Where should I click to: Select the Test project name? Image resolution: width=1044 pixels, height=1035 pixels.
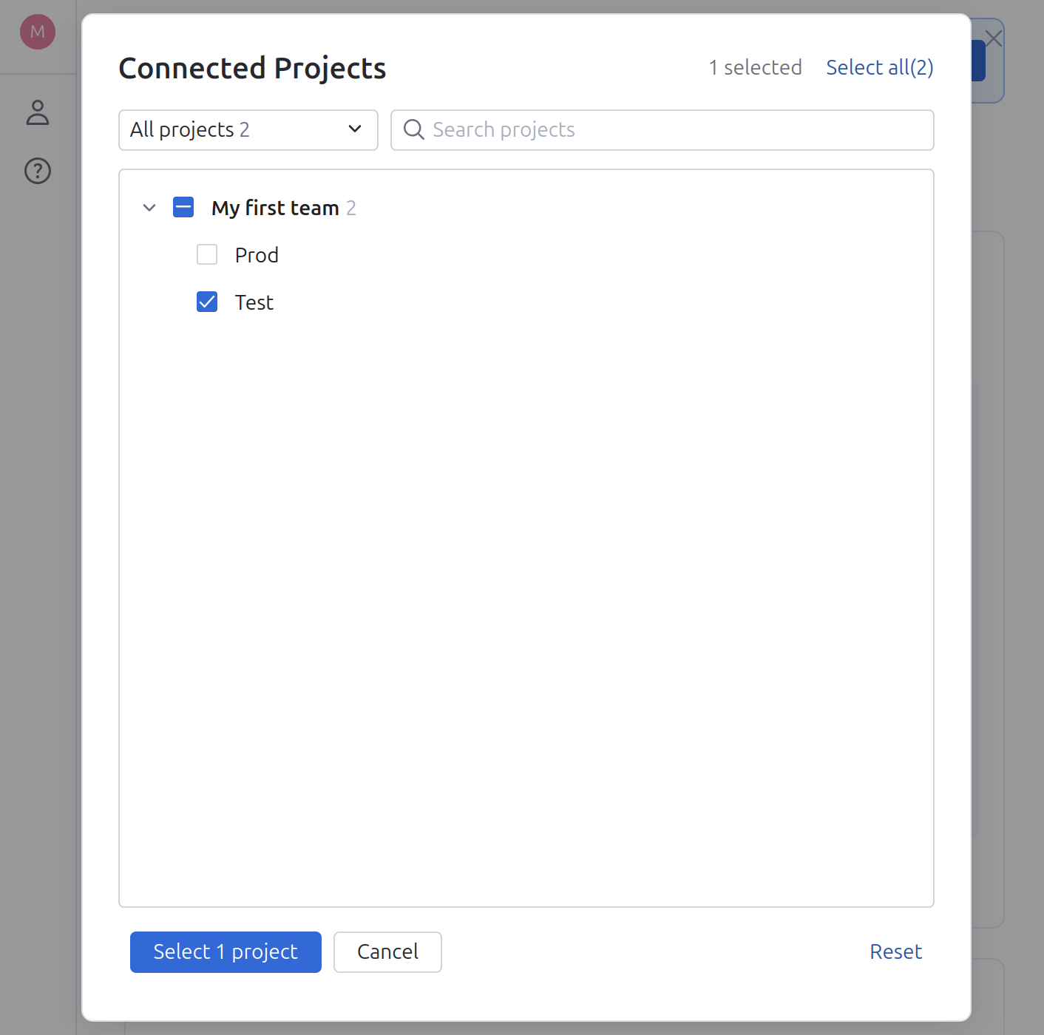(x=254, y=302)
